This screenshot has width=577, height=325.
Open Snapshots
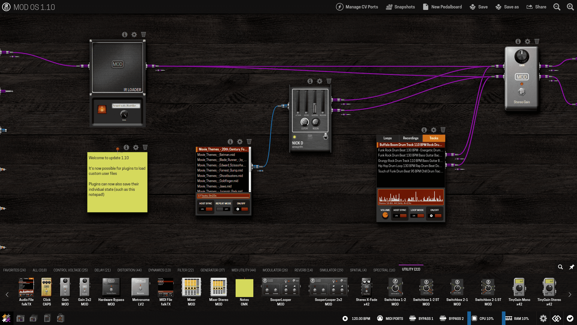coord(400,7)
